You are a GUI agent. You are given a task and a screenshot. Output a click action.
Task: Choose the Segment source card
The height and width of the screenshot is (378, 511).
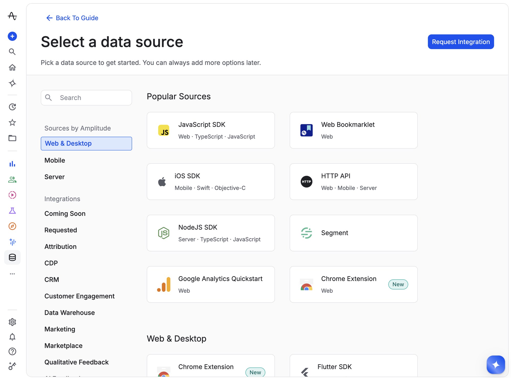tap(354, 233)
